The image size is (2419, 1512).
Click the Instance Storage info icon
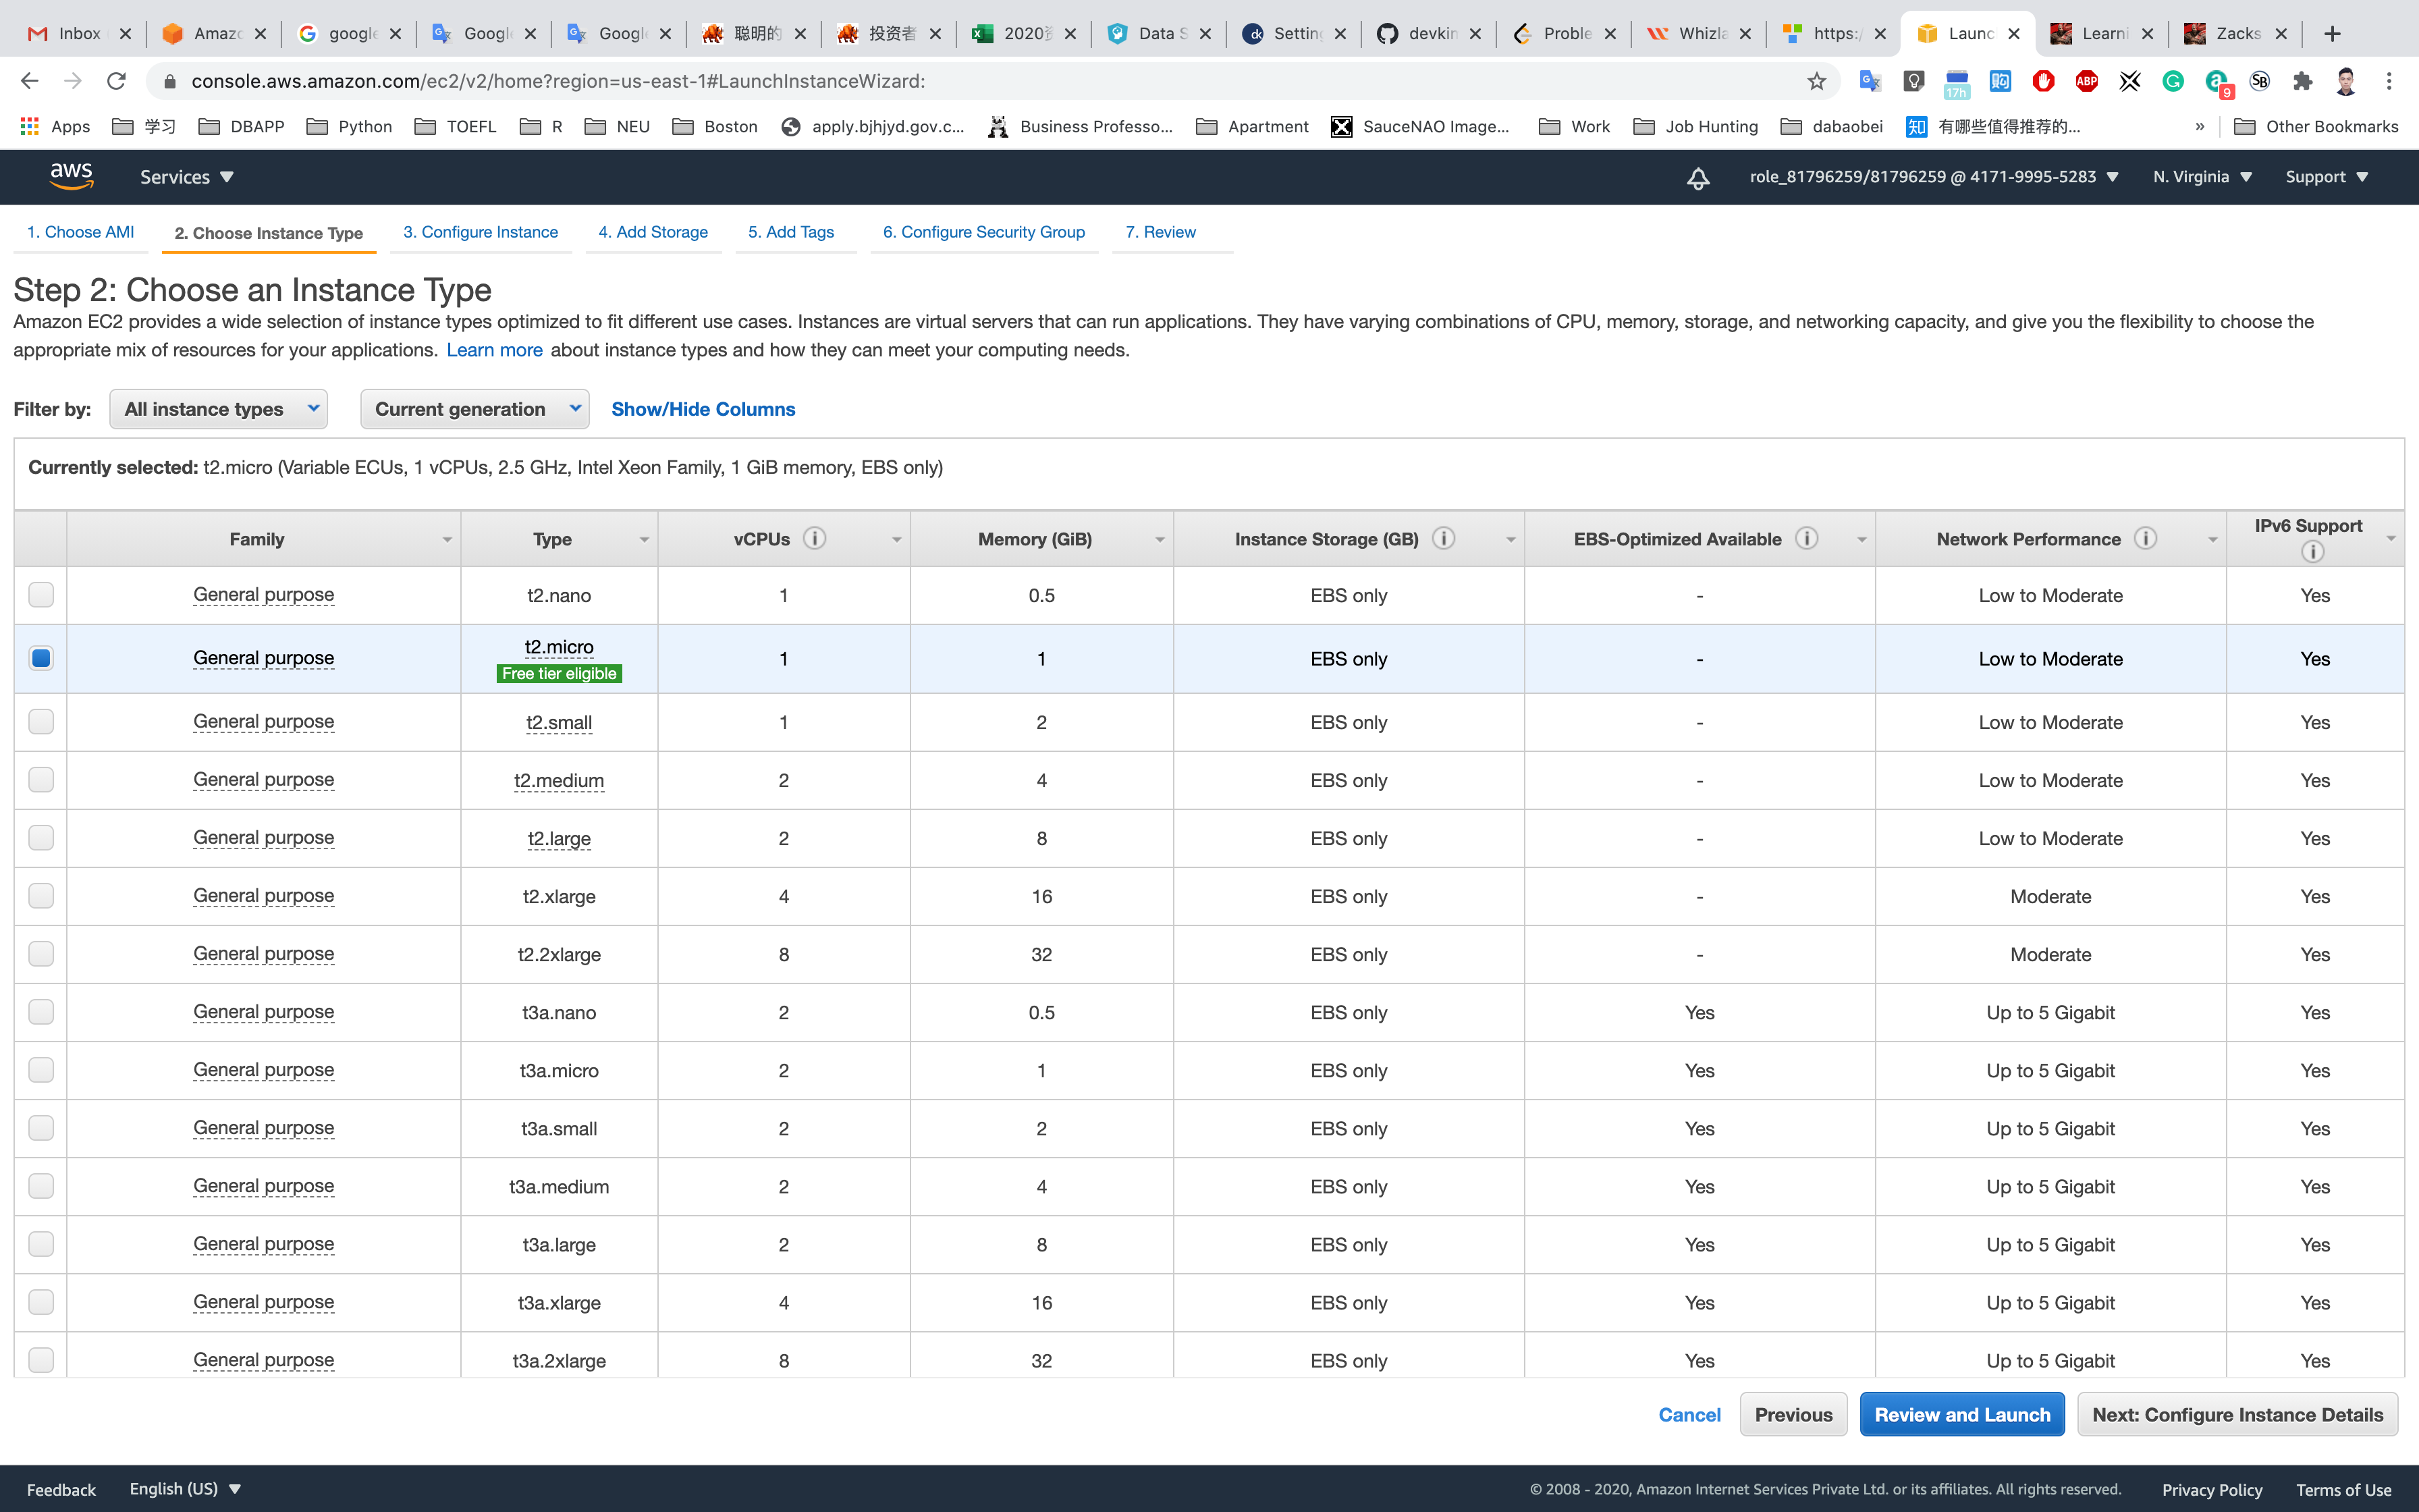point(1442,539)
